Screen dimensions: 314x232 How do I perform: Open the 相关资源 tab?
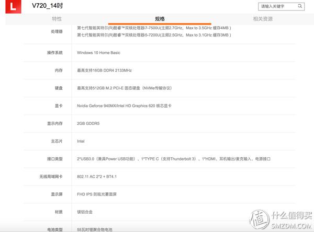(263, 19)
